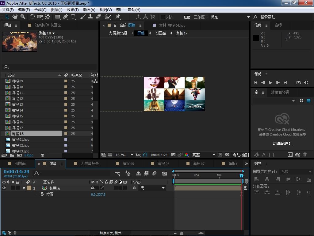Select the Zoom magnifier tool
This screenshot has height=236, width=314.
click(23, 17)
